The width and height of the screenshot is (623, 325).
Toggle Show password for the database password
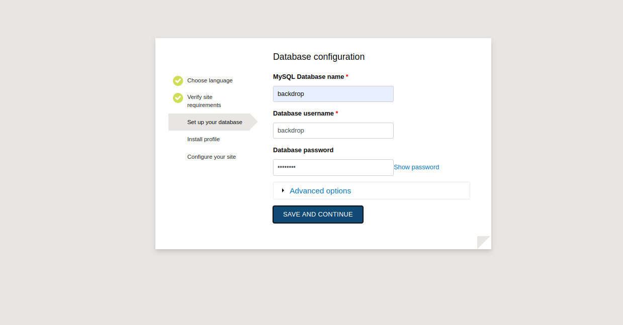[416, 167]
